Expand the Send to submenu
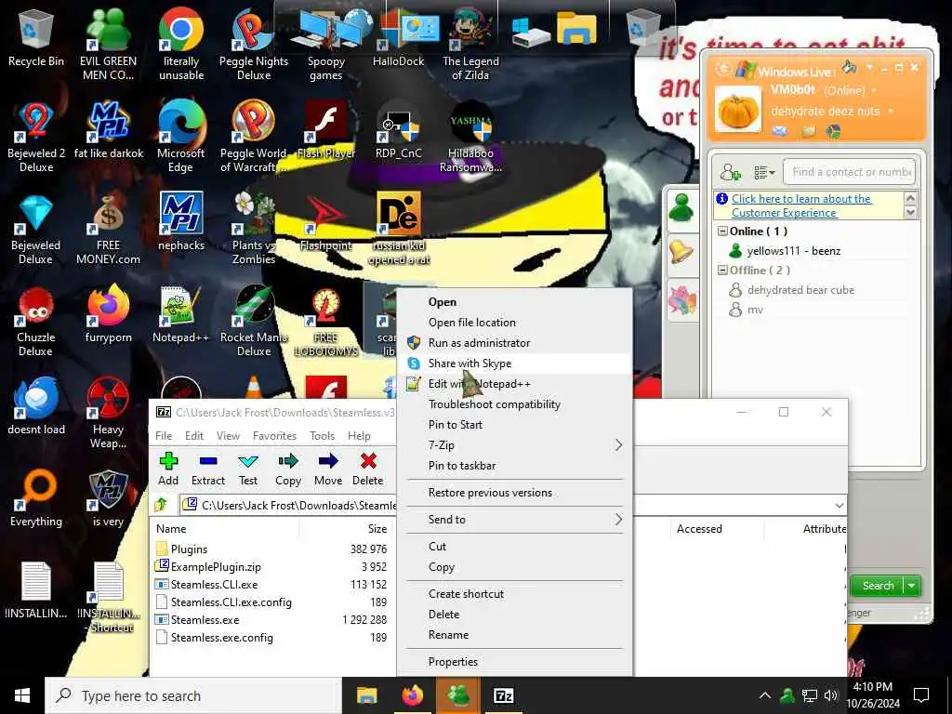This screenshot has width=952, height=714. pos(618,520)
